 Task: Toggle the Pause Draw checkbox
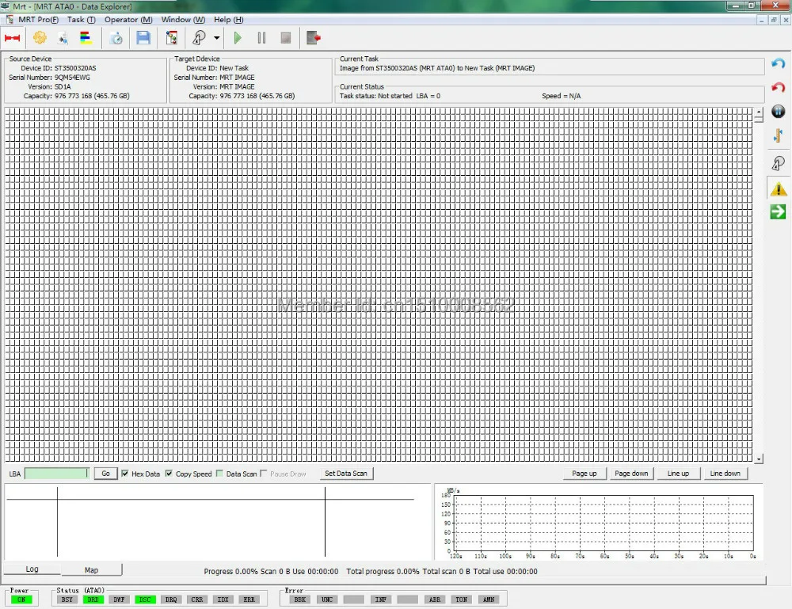point(263,474)
